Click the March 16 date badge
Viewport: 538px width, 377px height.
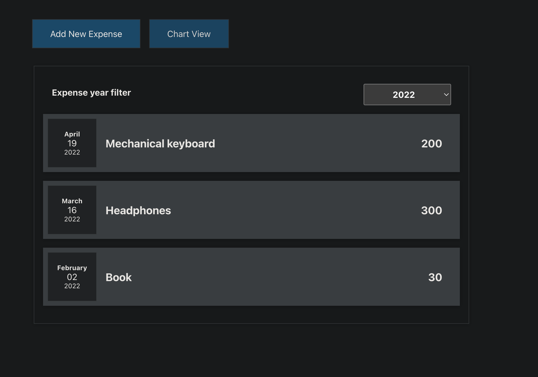tap(72, 210)
